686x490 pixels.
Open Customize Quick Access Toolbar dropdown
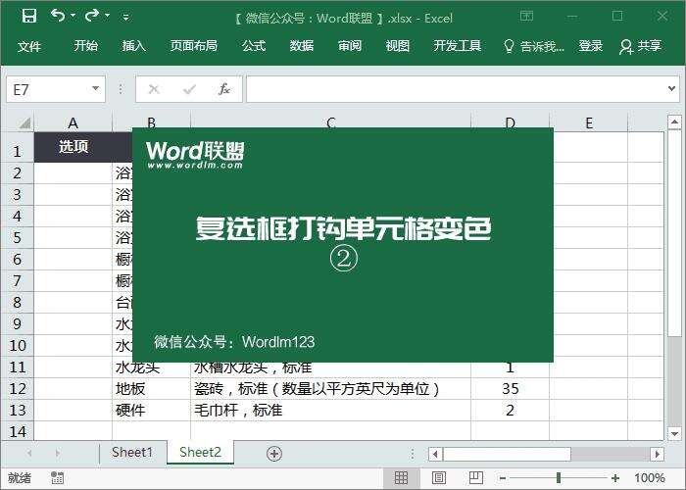click(x=125, y=18)
